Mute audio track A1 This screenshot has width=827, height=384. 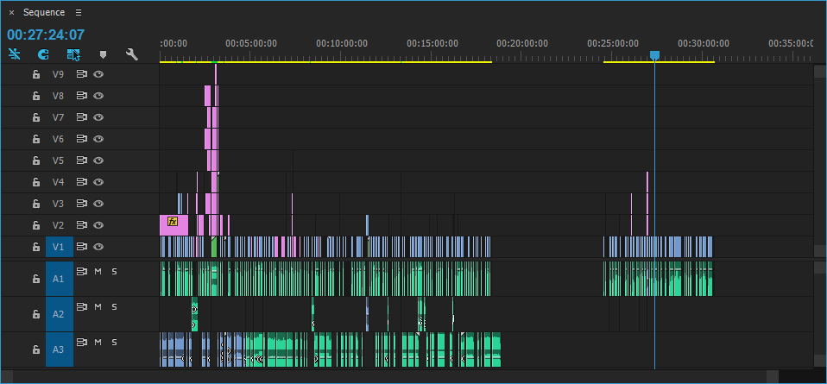(x=98, y=272)
